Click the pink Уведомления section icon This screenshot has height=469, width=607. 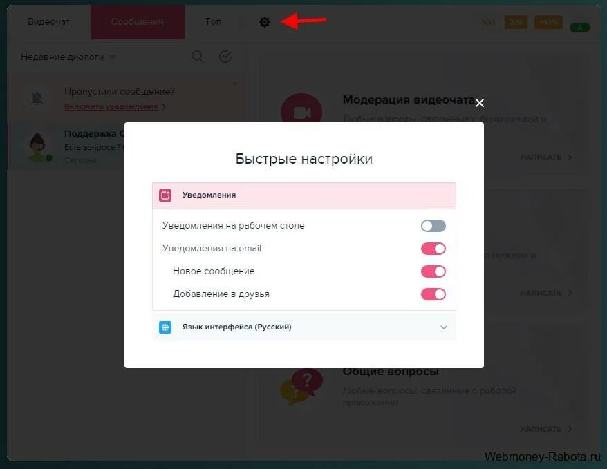165,195
